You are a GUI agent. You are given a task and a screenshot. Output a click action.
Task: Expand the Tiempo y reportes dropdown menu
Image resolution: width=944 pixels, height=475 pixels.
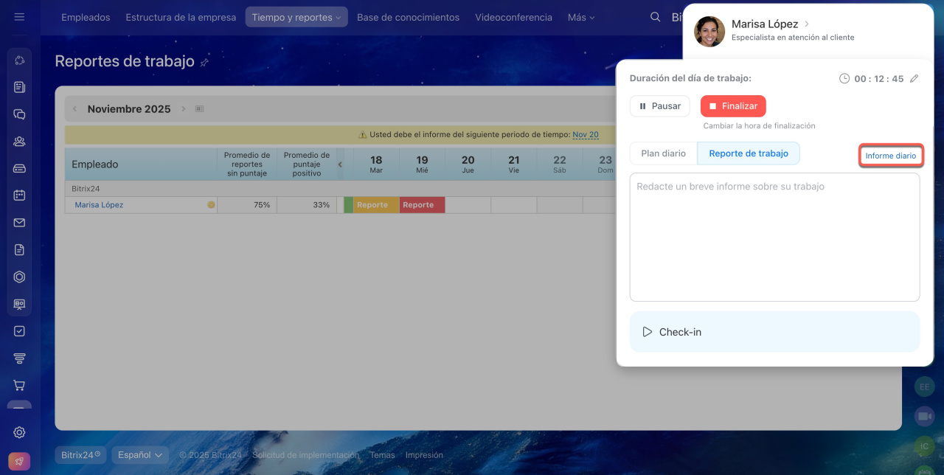[296, 17]
